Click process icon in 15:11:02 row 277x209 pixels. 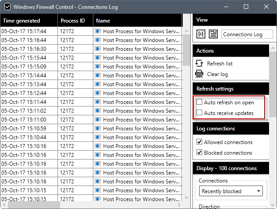pos(98,111)
